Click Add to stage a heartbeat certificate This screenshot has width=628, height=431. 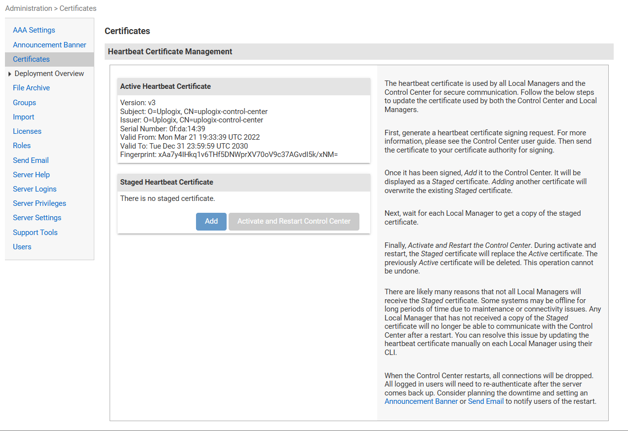click(211, 221)
